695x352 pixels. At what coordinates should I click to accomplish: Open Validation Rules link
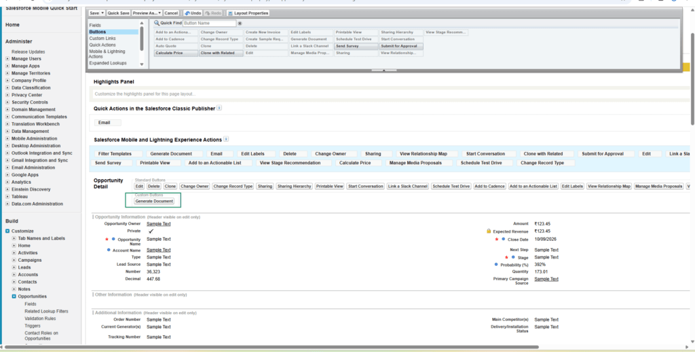pos(40,318)
